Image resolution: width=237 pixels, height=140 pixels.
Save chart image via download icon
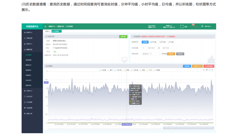point(212,70)
